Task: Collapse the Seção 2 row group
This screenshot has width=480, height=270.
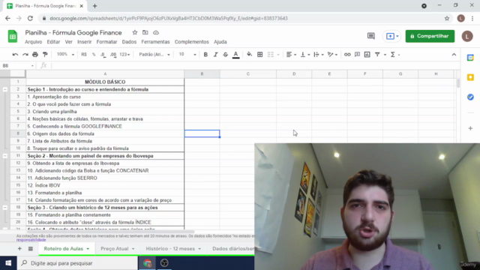Action: (x=5, y=156)
